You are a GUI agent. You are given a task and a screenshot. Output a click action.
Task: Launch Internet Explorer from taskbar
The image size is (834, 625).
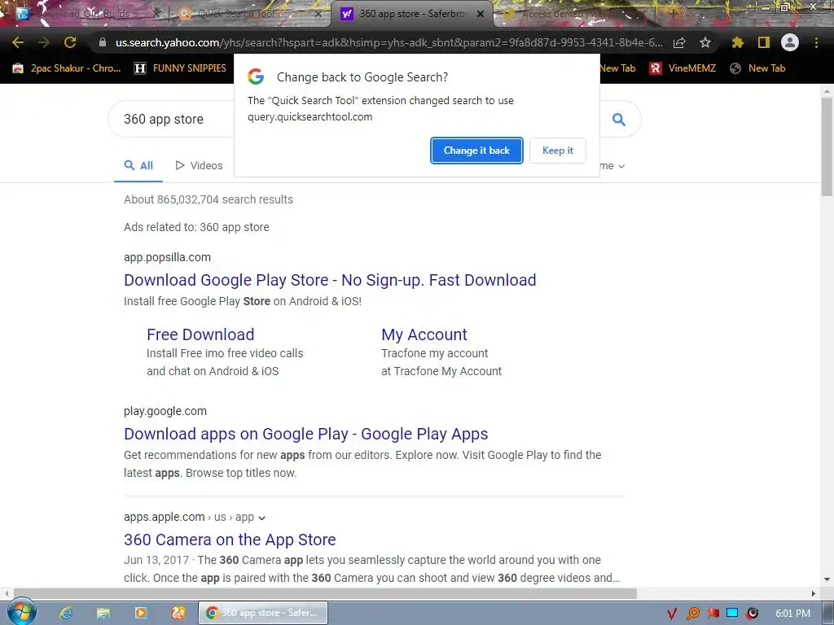[x=66, y=613]
